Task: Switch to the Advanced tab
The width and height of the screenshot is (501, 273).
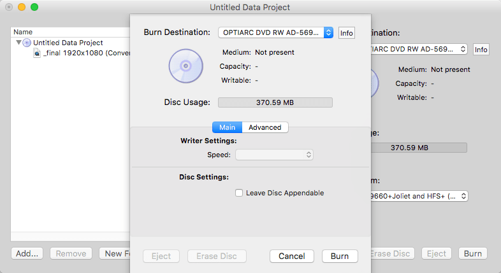Action: click(x=265, y=127)
